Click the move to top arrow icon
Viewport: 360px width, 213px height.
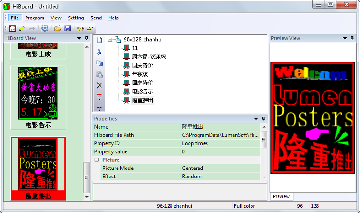[x=99, y=97]
